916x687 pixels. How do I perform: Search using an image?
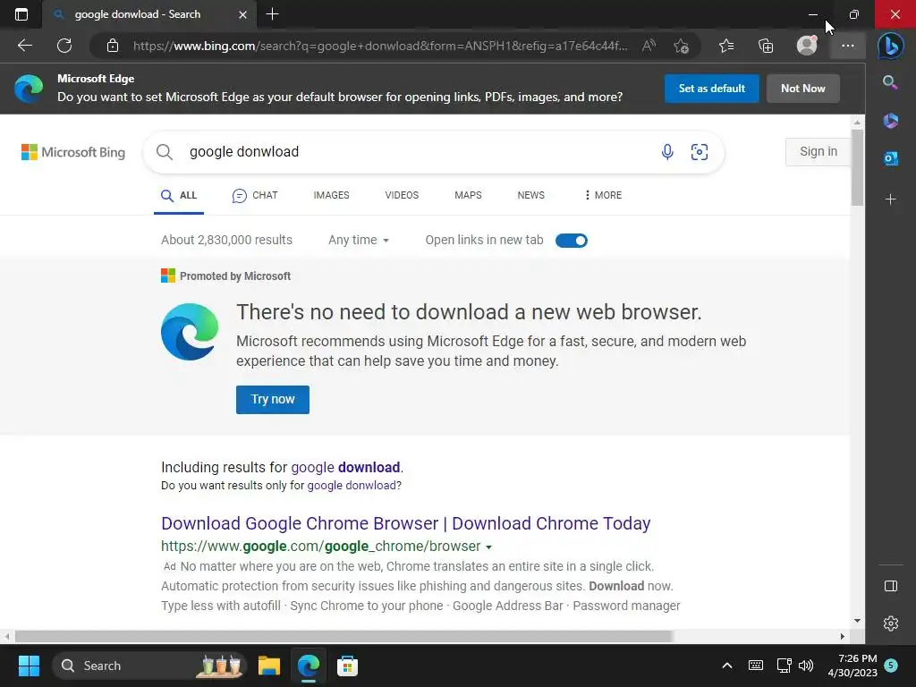pyautogui.click(x=700, y=152)
